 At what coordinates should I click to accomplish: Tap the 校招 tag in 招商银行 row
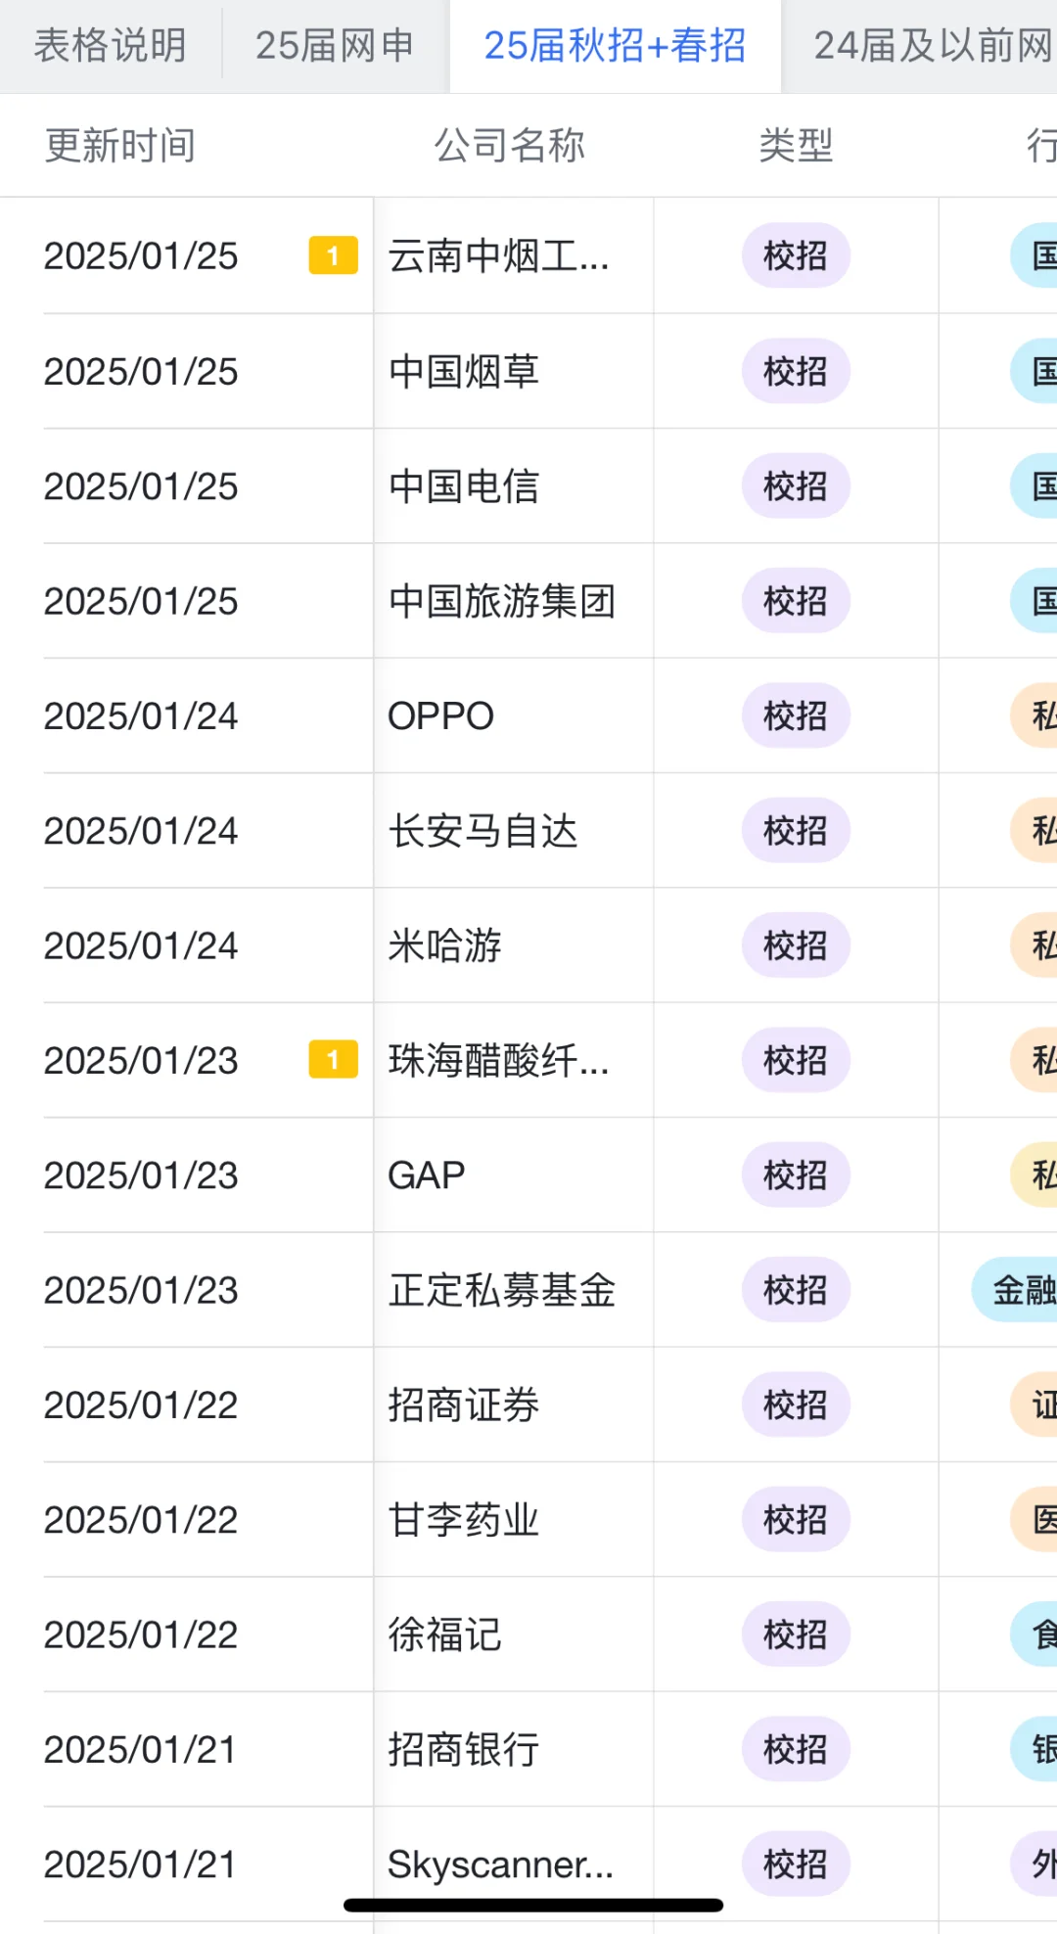(795, 1749)
